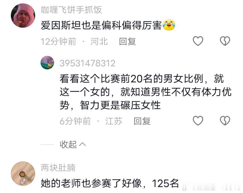Open avatar of 咖喱飞饼手抓饭
The image size is (243, 193).
[23, 16]
